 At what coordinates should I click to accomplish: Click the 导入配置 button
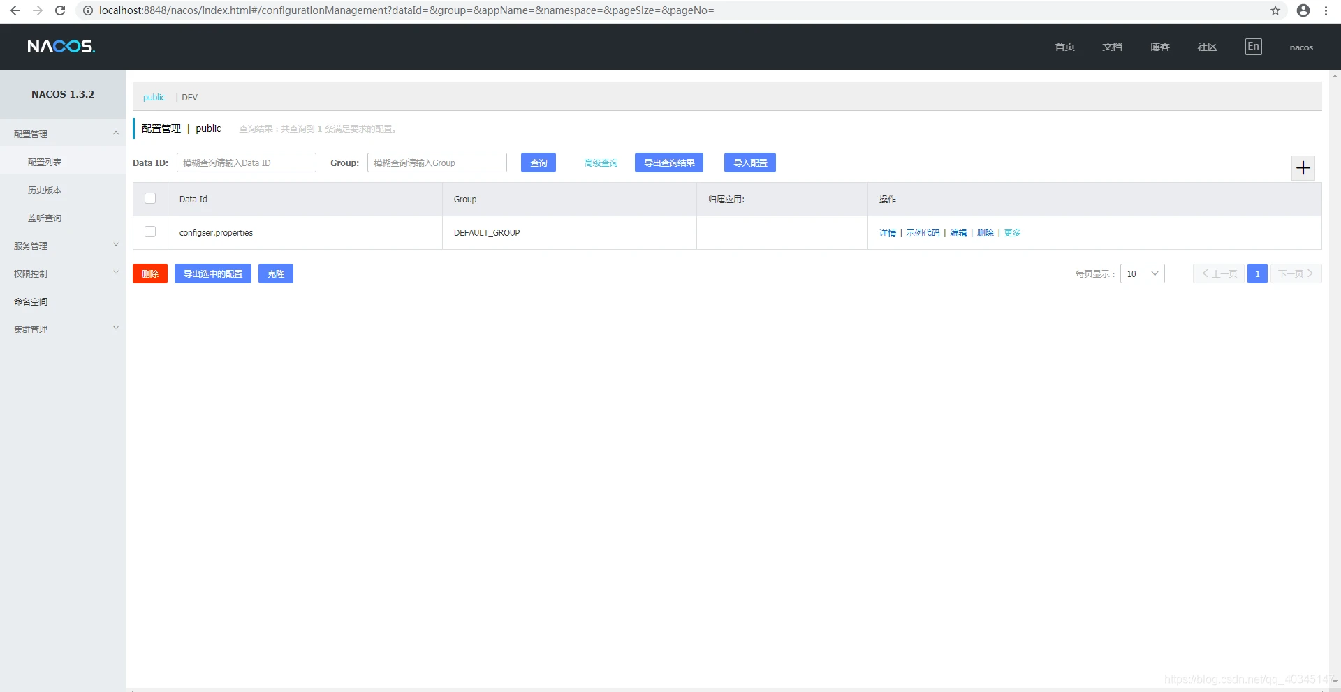750,163
